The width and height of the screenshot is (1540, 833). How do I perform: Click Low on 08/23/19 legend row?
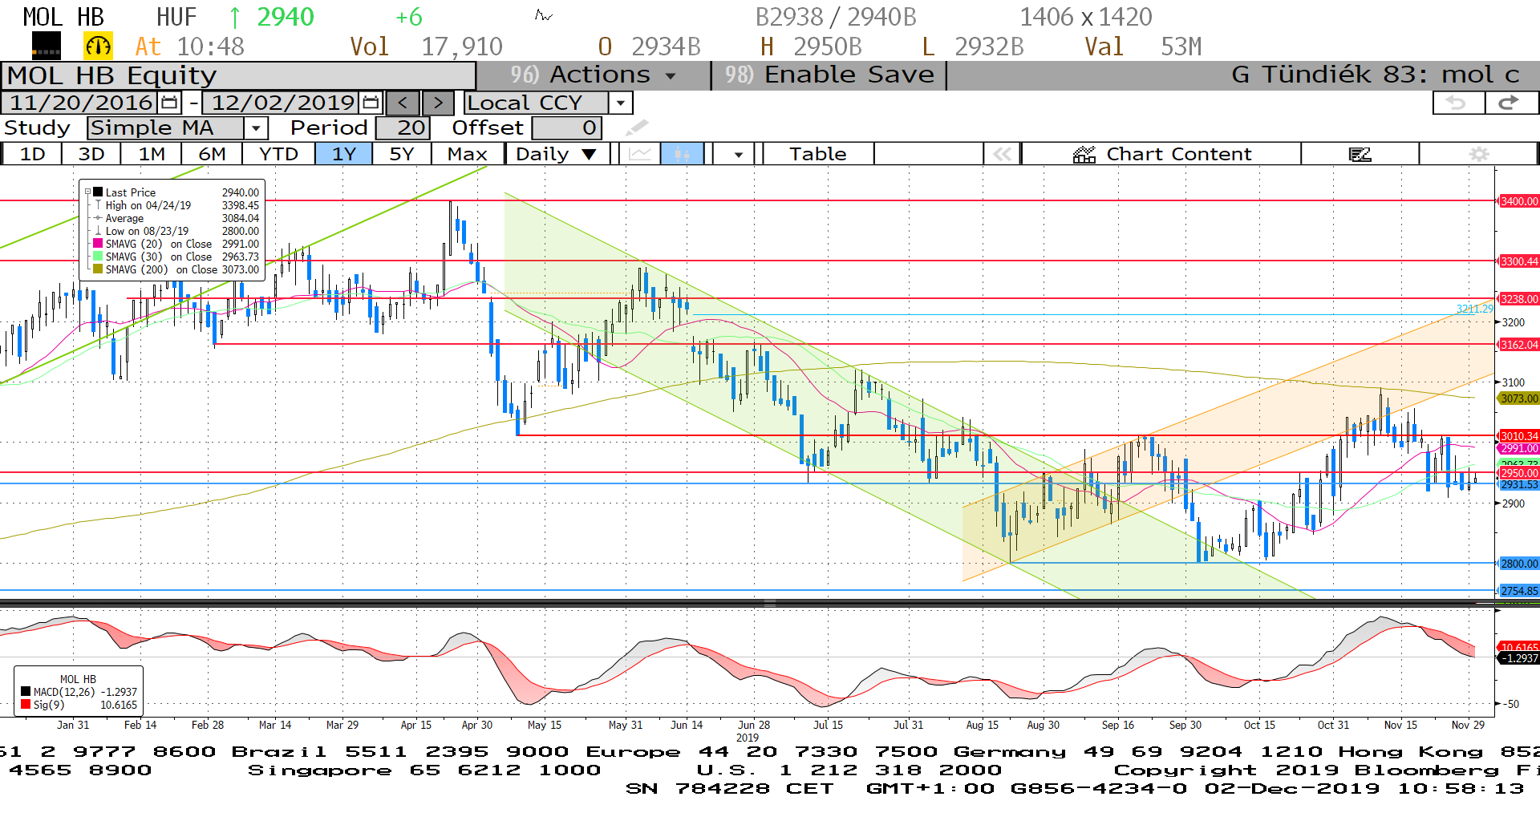point(176,231)
